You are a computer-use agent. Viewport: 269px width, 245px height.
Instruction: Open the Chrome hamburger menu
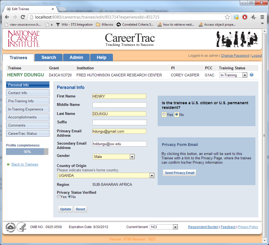click(262, 17)
